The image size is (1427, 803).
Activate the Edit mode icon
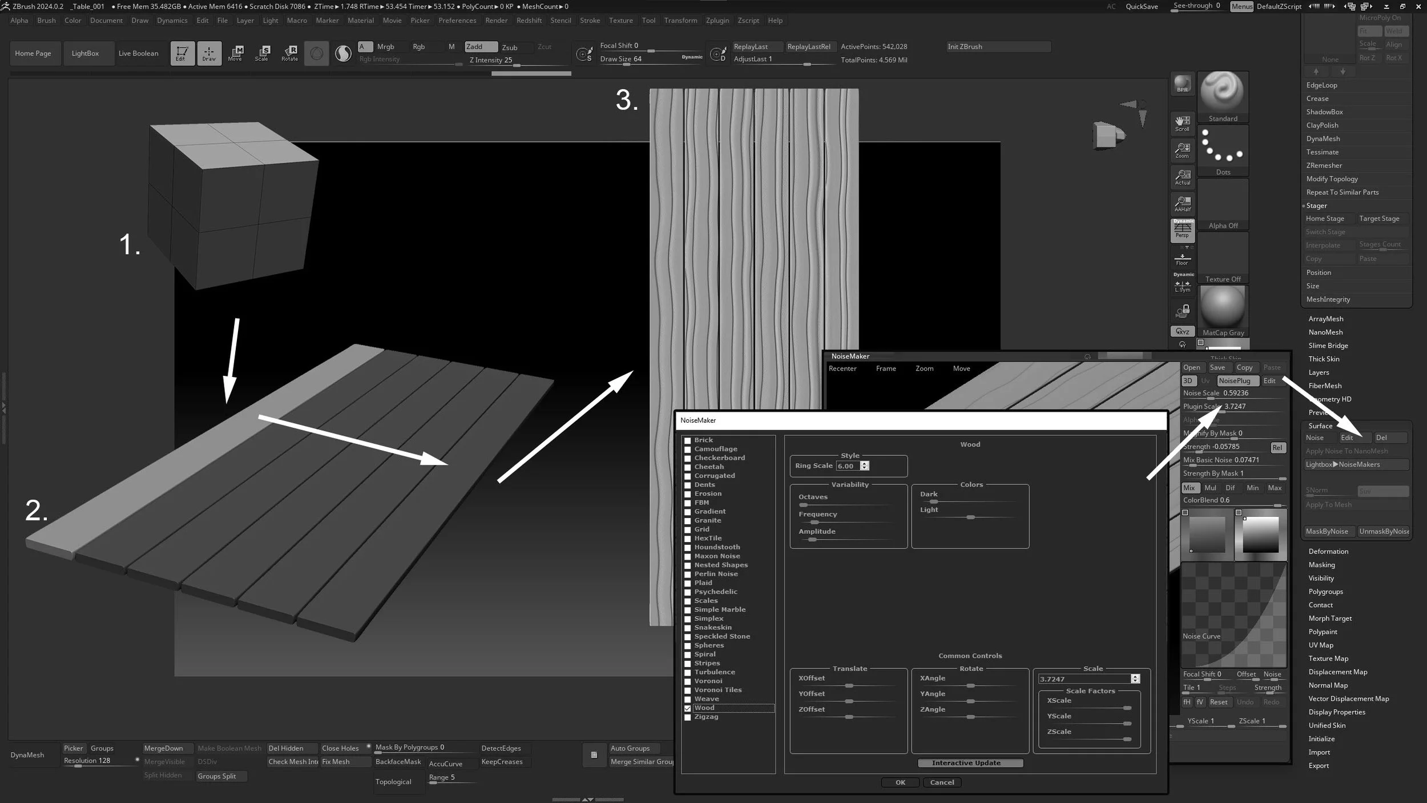pyautogui.click(x=182, y=53)
